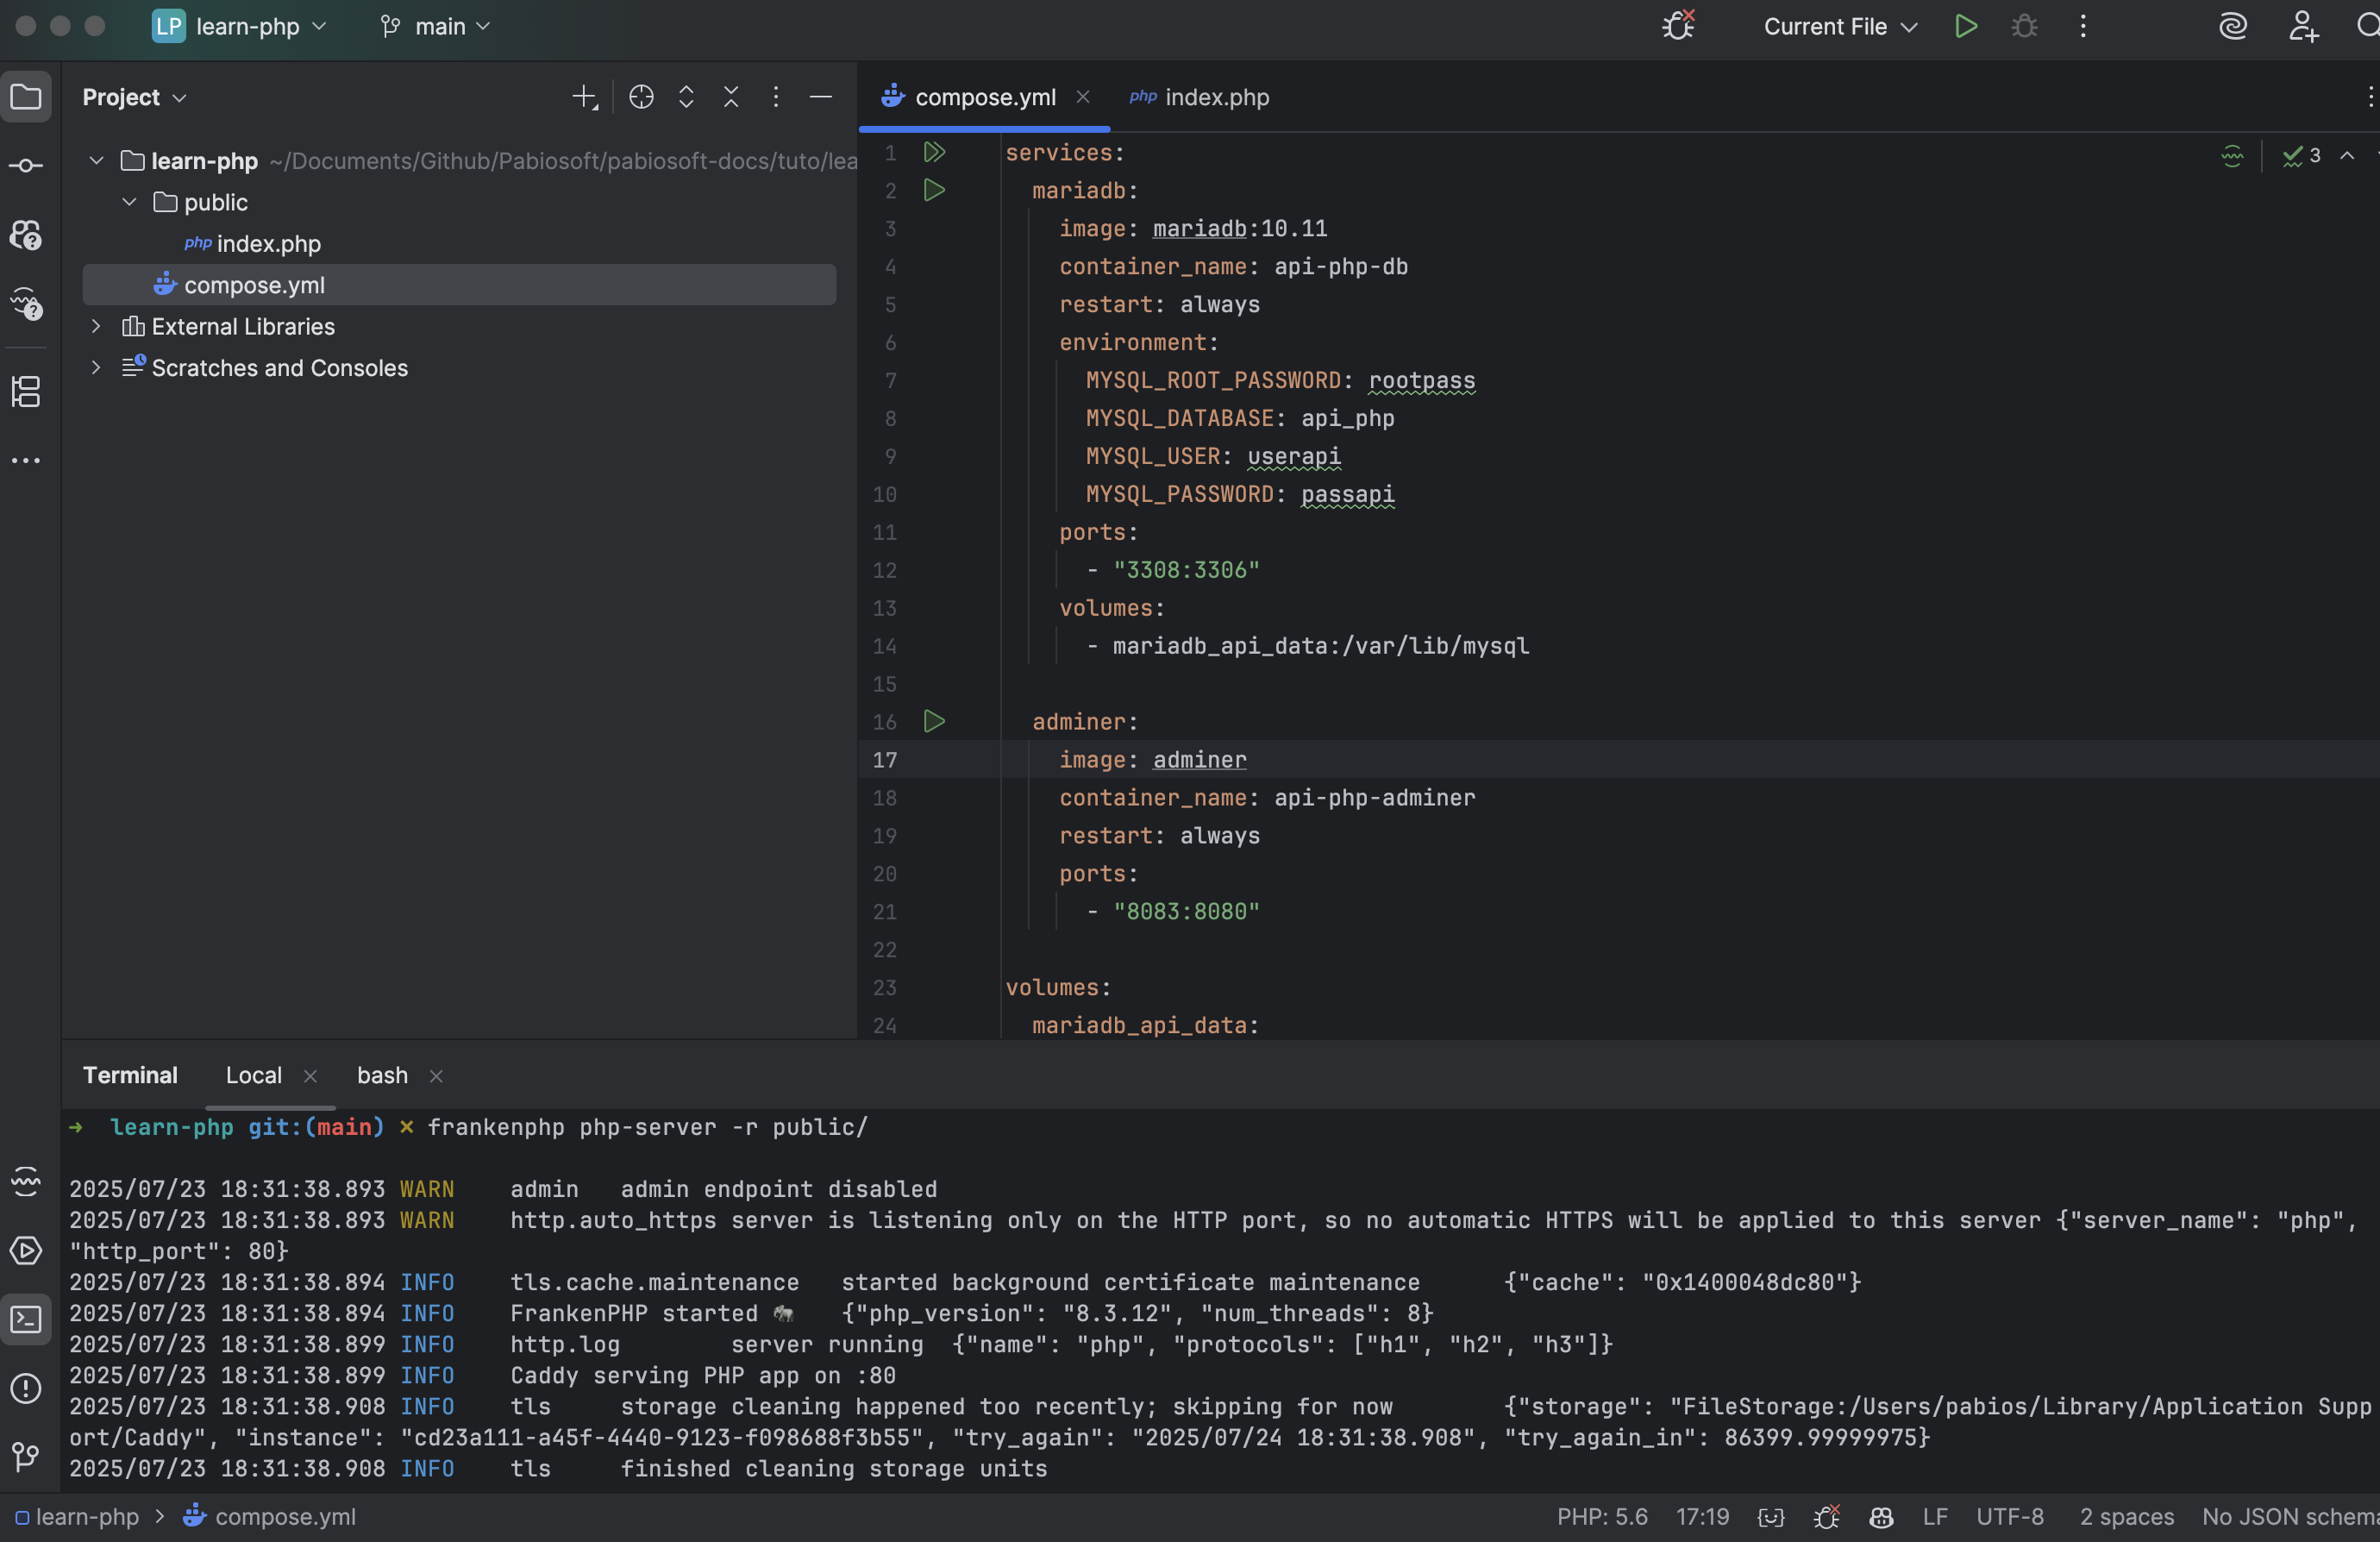
Task: Click Select Opened File target icon
Action: point(641,97)
